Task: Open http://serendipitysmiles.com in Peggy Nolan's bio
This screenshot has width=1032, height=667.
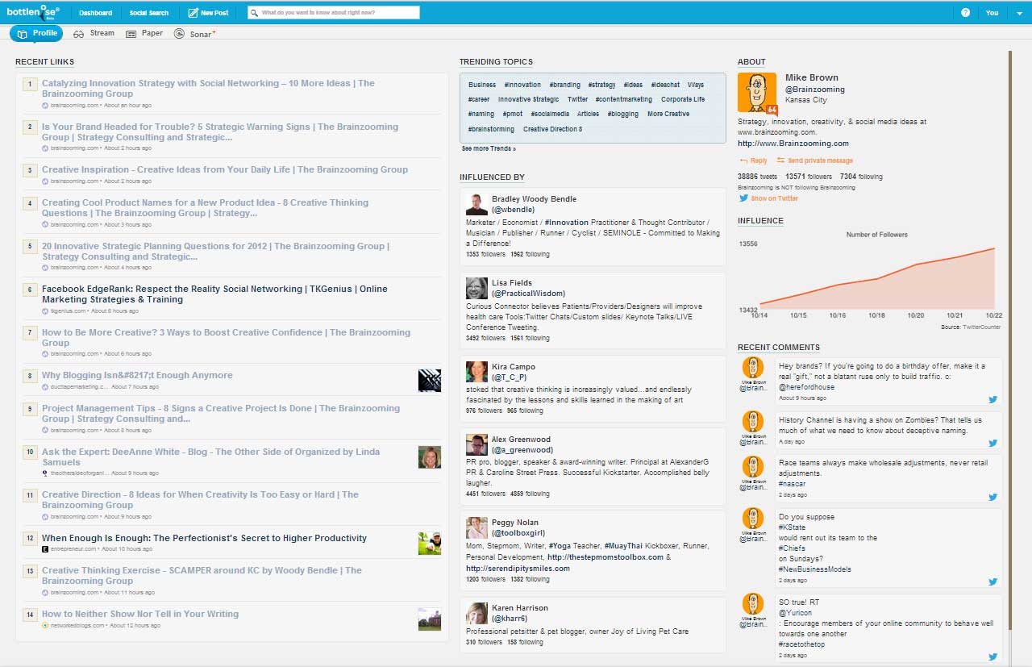Action: click(518, 568)
